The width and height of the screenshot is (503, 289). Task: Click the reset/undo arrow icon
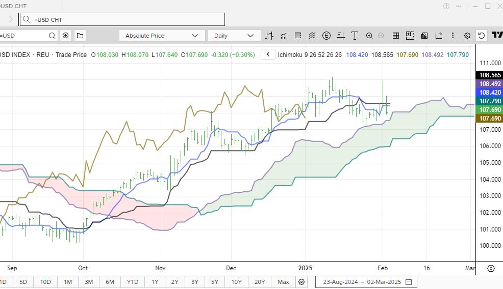coord(481,36)
